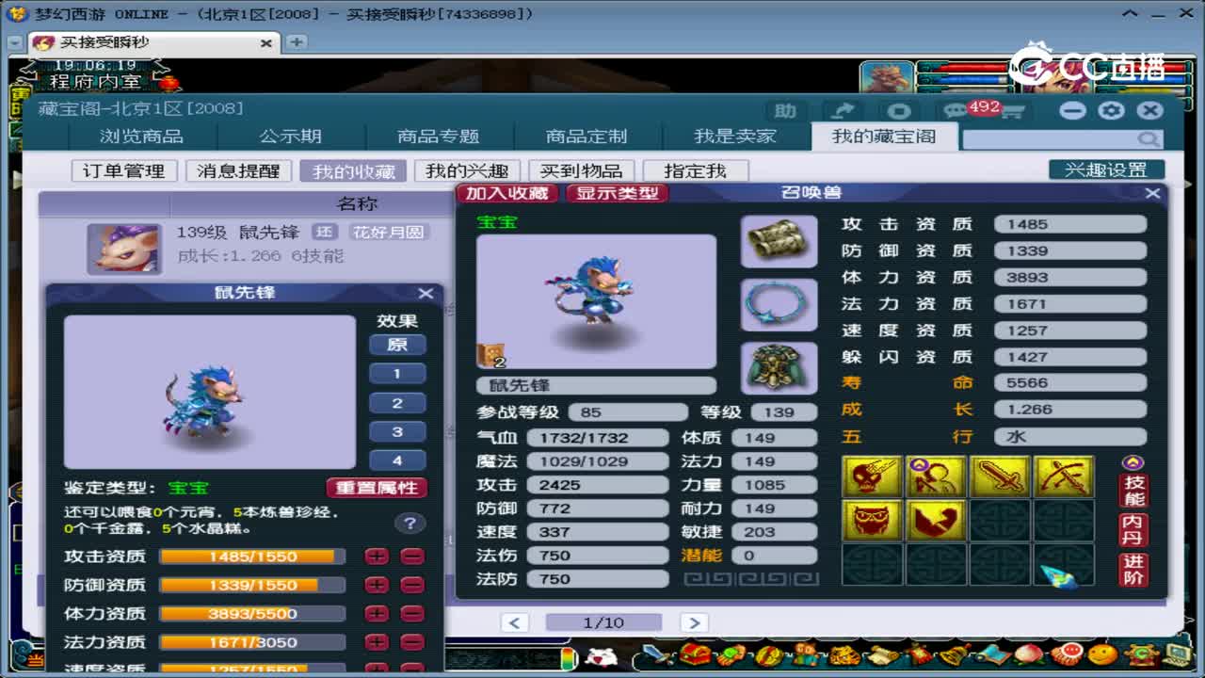
Task: Switch to 公示期 tab
Action: click(291, 137)
